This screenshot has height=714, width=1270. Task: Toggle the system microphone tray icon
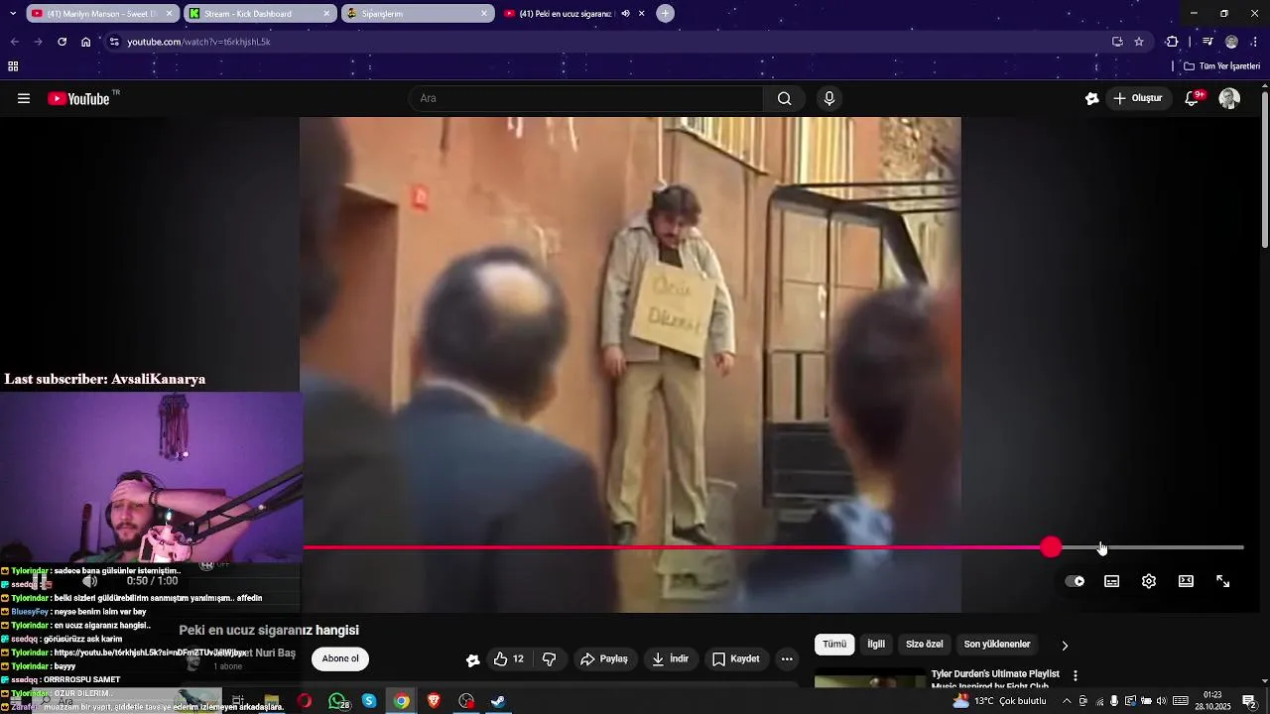point(1114,701)
